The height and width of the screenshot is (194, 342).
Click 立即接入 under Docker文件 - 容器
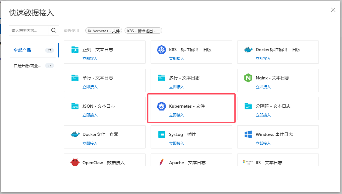click(90, 143)
